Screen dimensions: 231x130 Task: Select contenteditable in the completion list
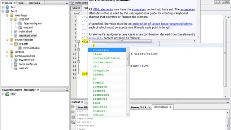[x=107, y=58]
